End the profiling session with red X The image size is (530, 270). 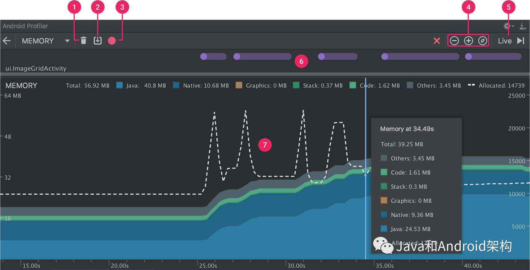pyautogui.click(x=437, y=41)
